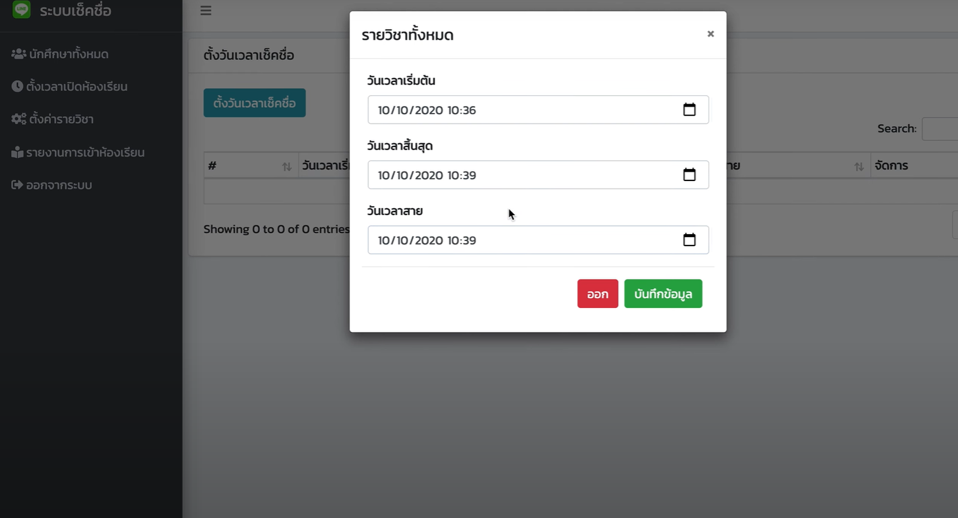958x518 pixels.
Task: Click the ตั้งวันเวลาเช็คชื่อ teal button
Action: (x=254, y=103)
